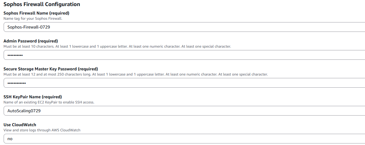Click the masked dots in Admin Password

point(15,55)
